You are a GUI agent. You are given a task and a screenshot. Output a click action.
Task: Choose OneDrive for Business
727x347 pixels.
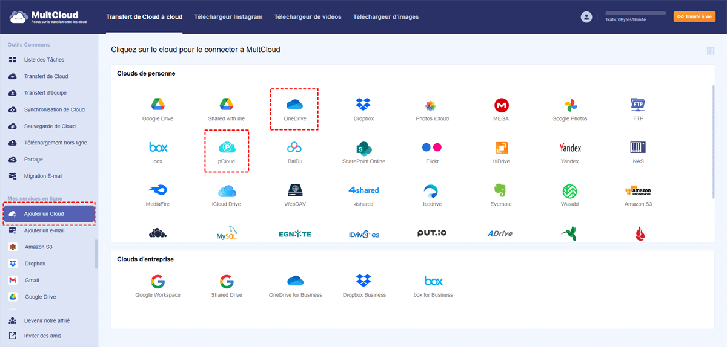coord(295,286)
